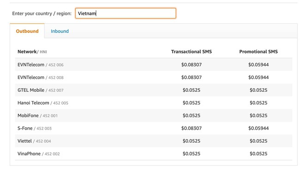Image resolution: width=305 pixels, height=173 pixels.
Task: Click promotional price for S-Fone
Action: pos(258,128)
